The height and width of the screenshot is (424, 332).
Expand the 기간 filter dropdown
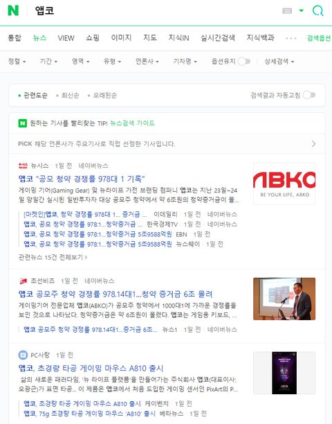(x=48, y=62)
